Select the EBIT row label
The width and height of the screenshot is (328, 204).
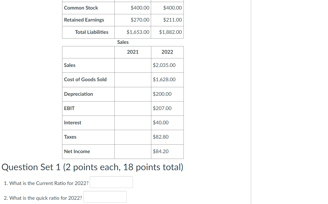point(69,108)
